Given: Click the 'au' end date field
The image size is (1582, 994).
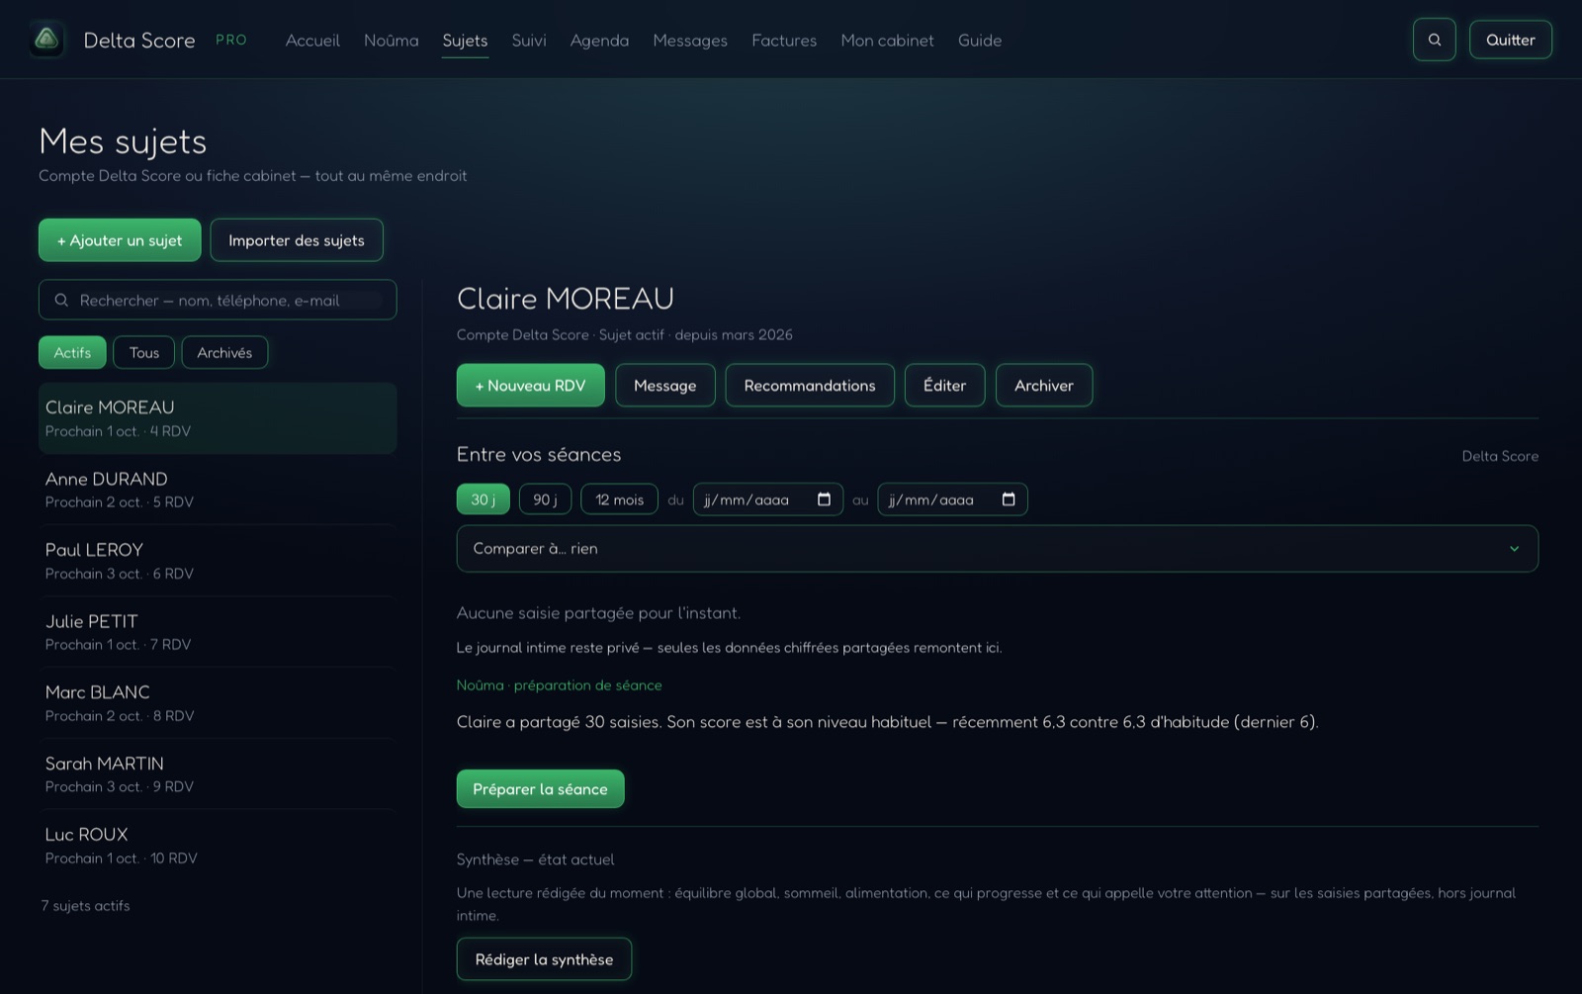Looking at the screenshot, I should pyautogui.click(x=952, y=499).
